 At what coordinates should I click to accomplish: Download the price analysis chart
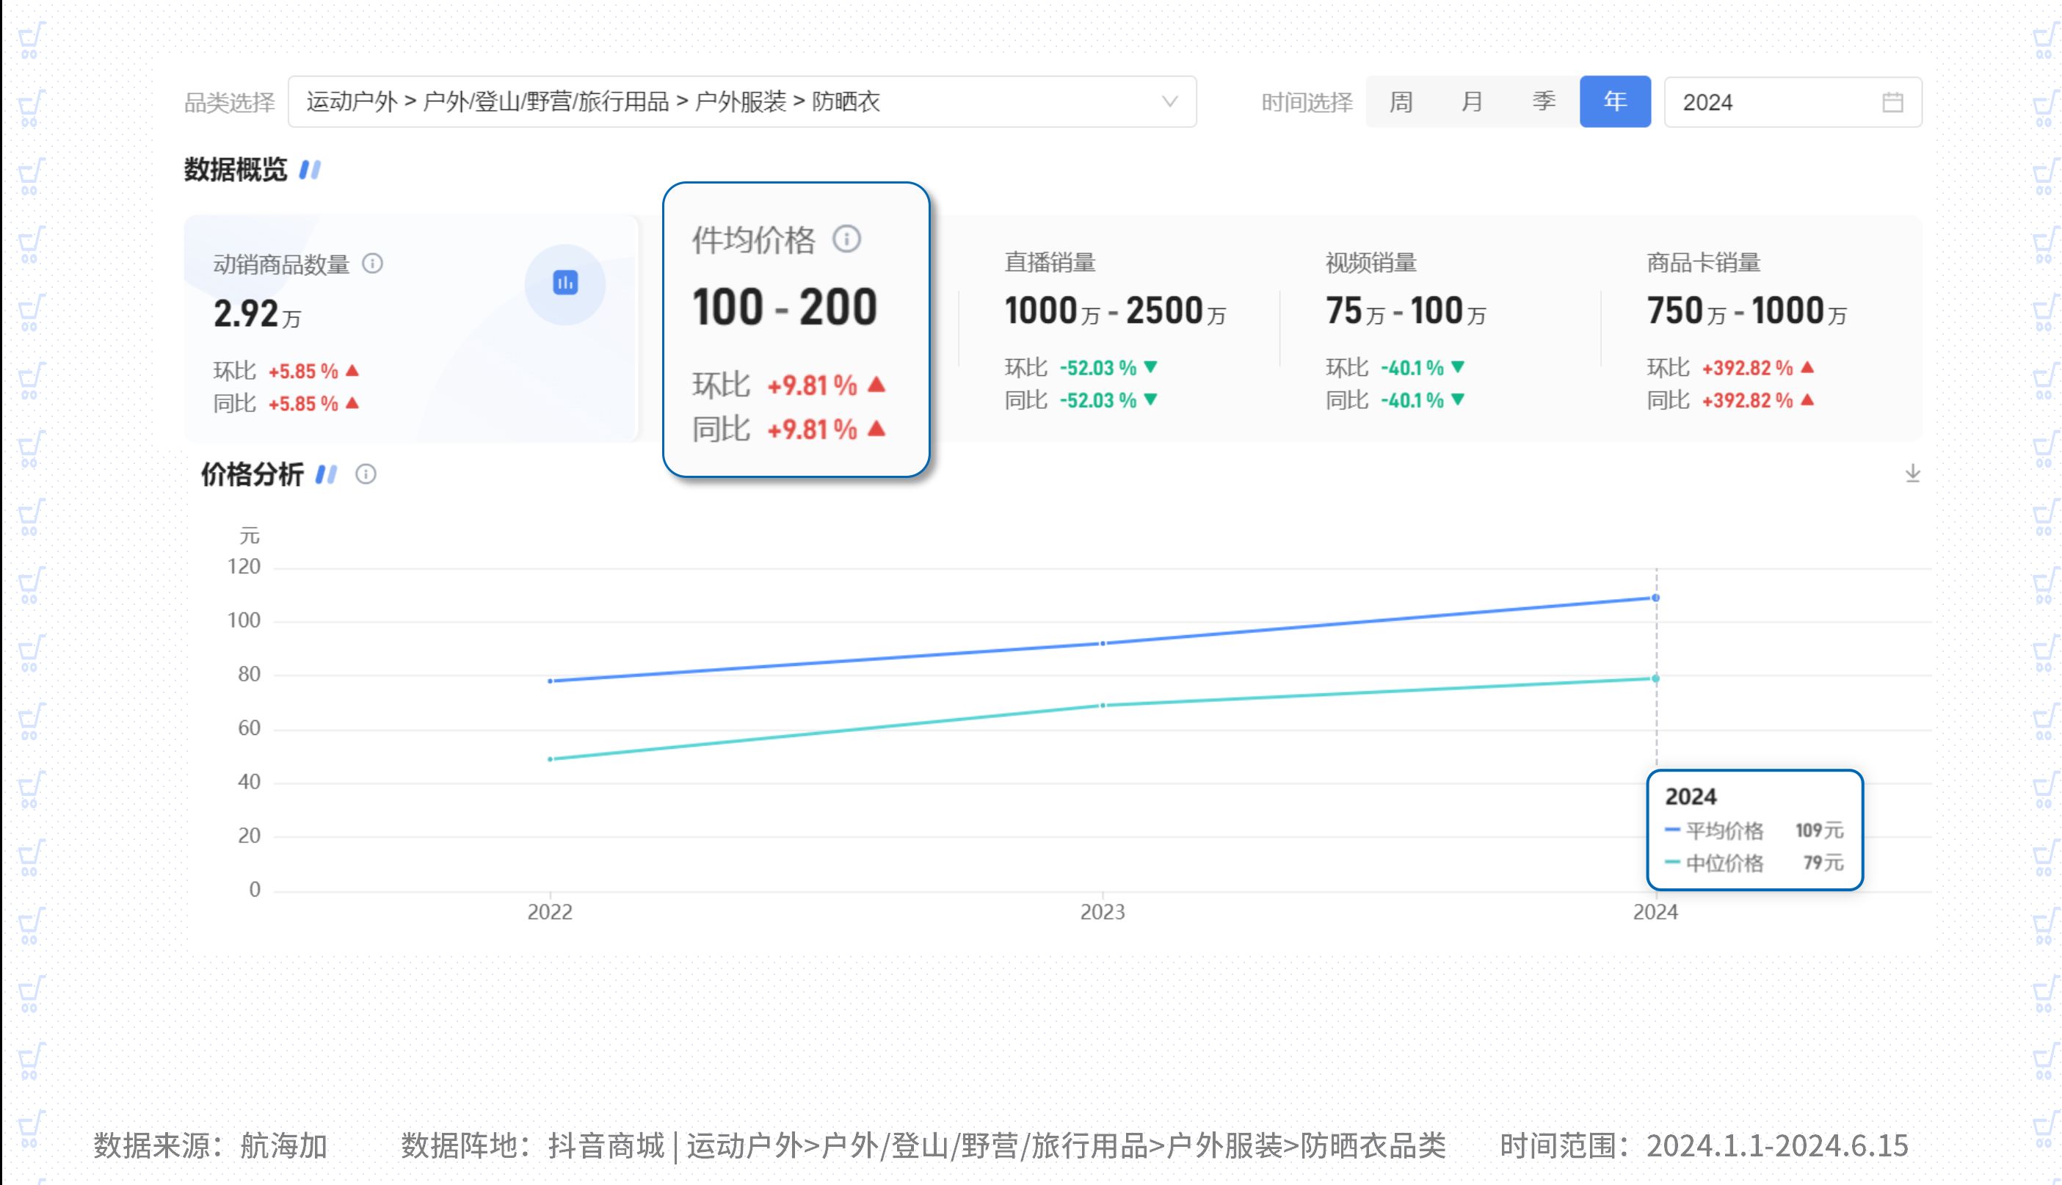click(1912, 474)
